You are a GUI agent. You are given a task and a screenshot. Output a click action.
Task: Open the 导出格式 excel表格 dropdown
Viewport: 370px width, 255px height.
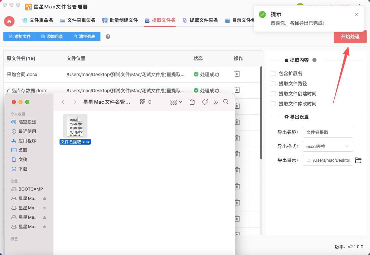tap(328, 146)
